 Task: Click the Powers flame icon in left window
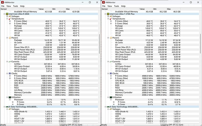click(10, 38)
